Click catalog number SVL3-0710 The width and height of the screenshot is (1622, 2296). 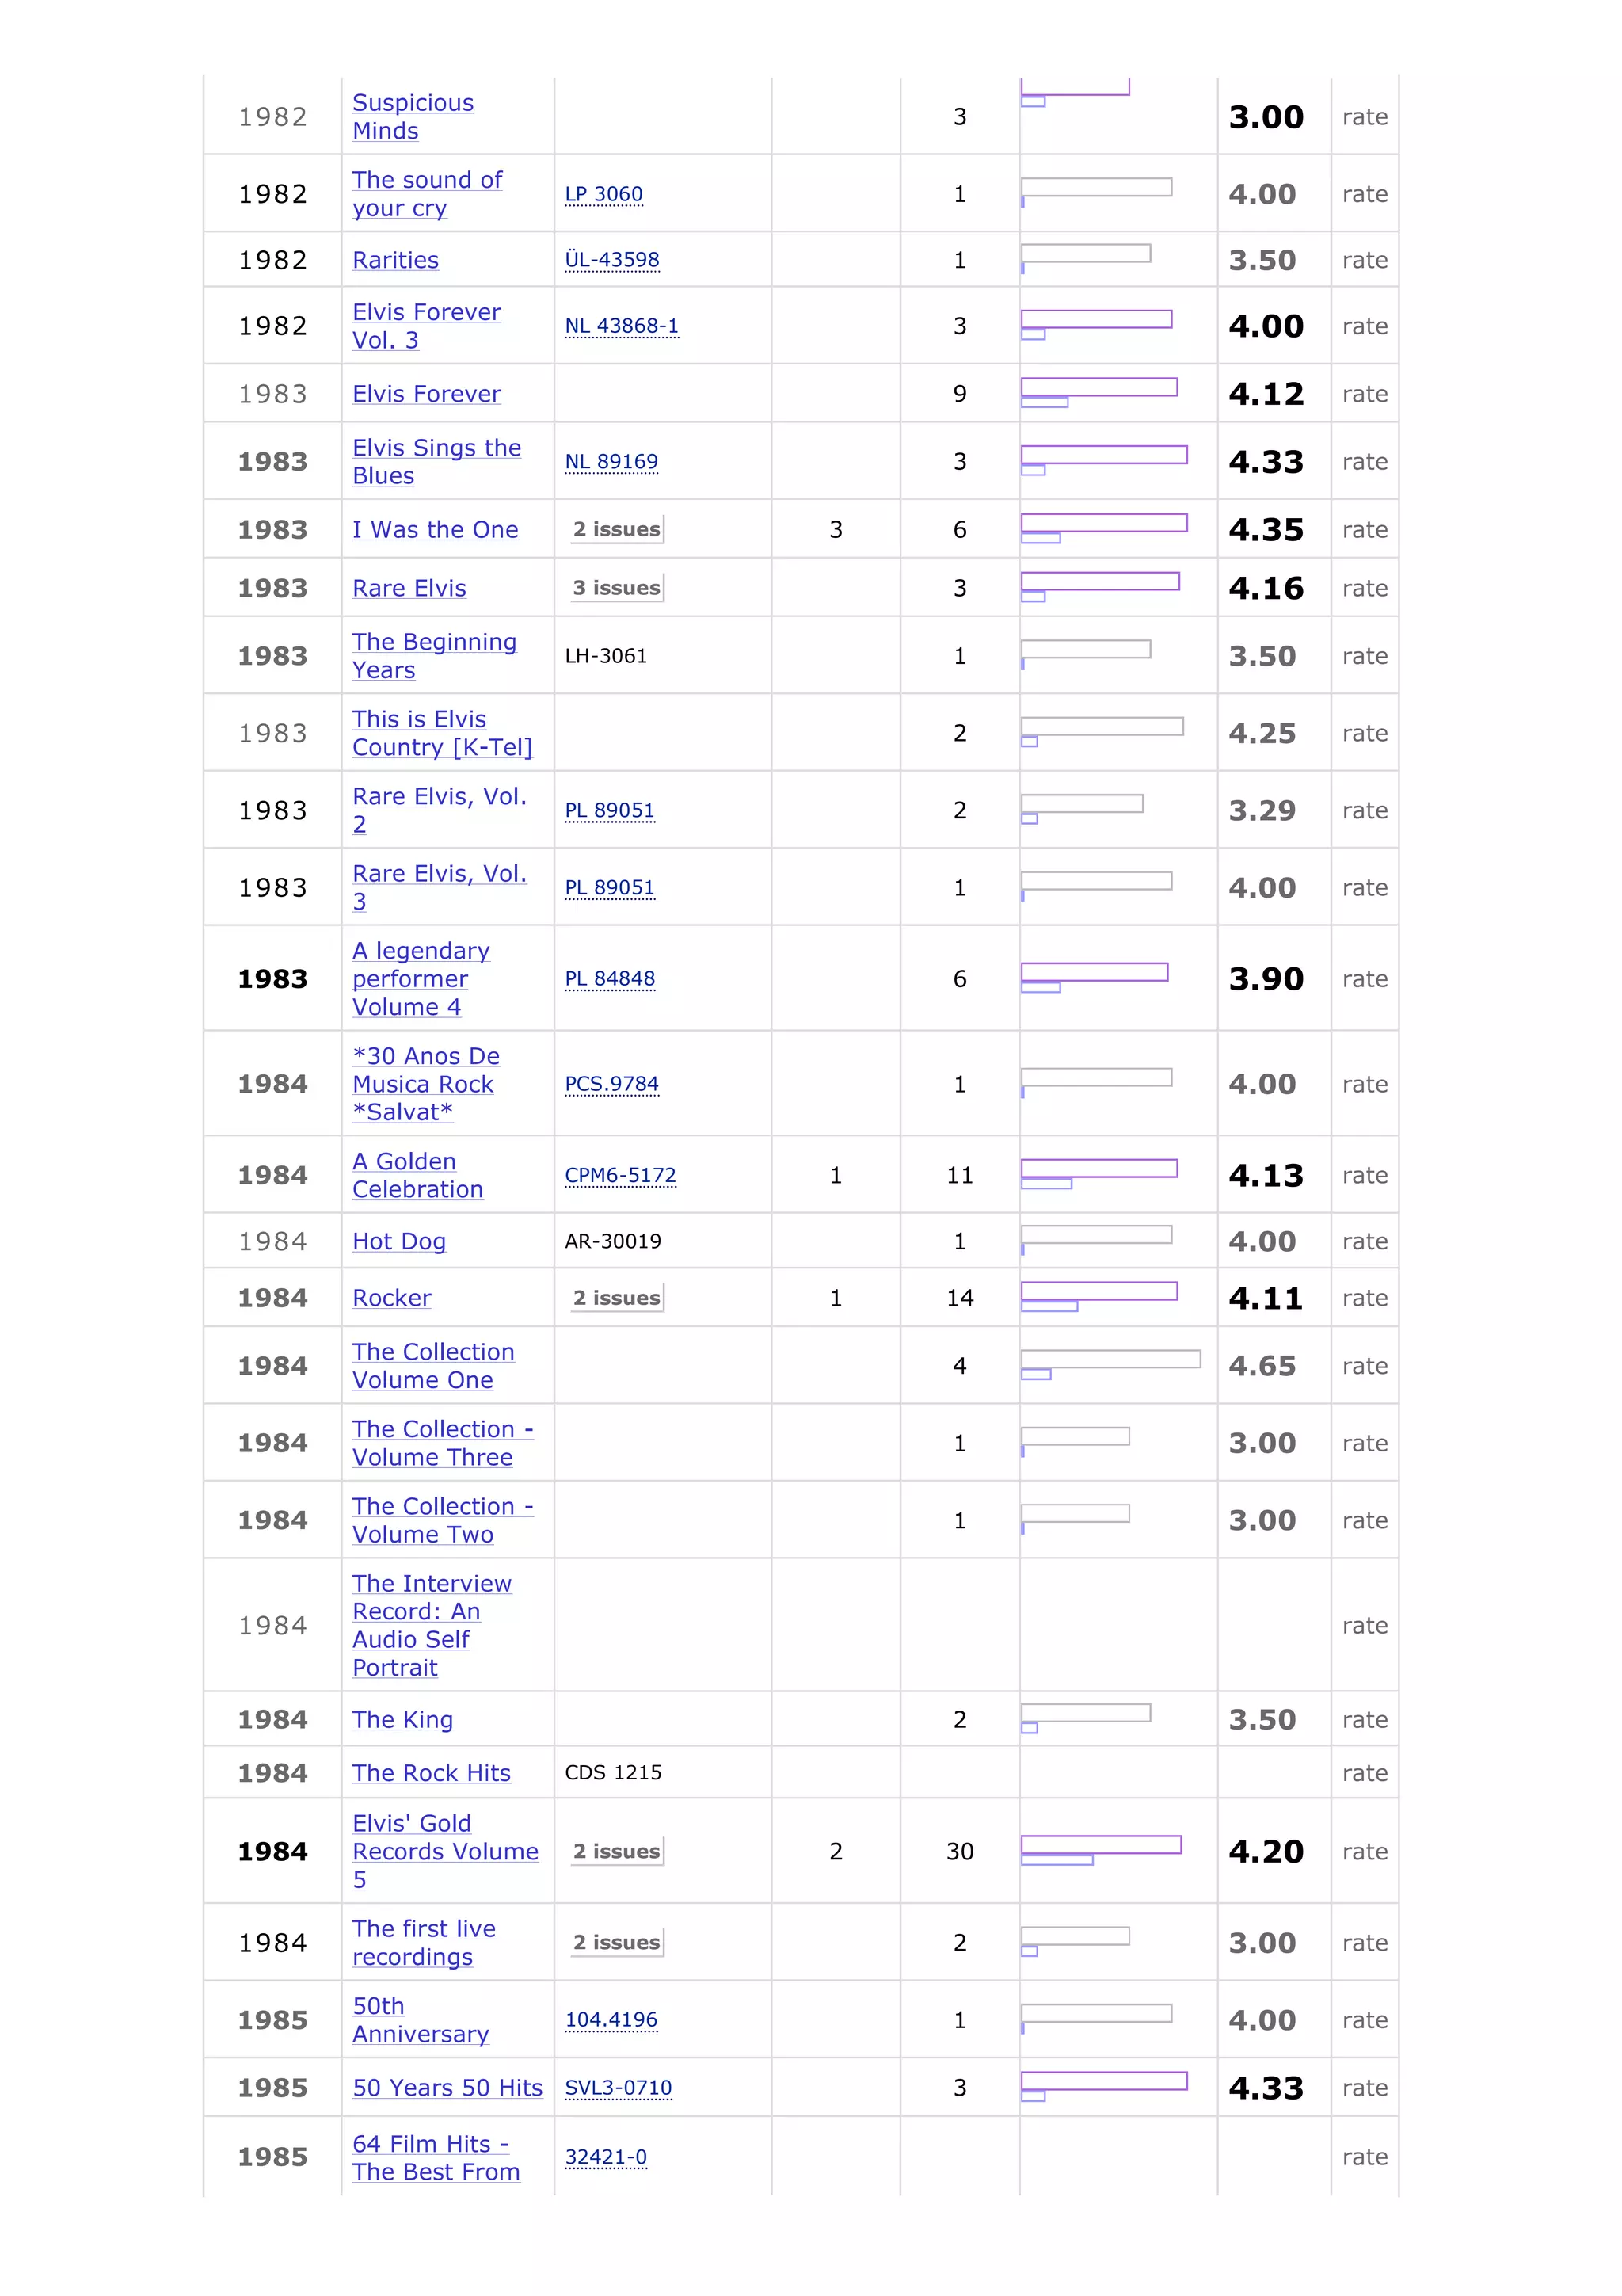[618, 2088]
